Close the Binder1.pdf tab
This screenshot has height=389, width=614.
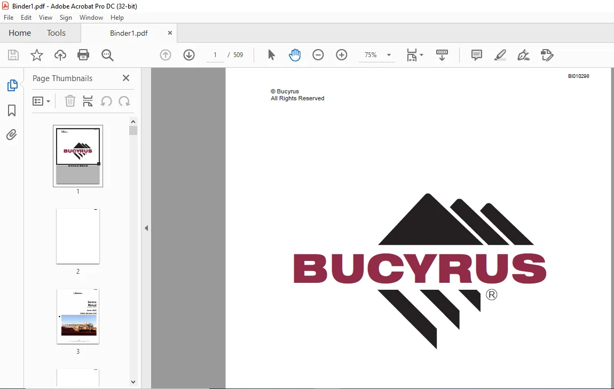pyautogui.click(x=170, y=33)
